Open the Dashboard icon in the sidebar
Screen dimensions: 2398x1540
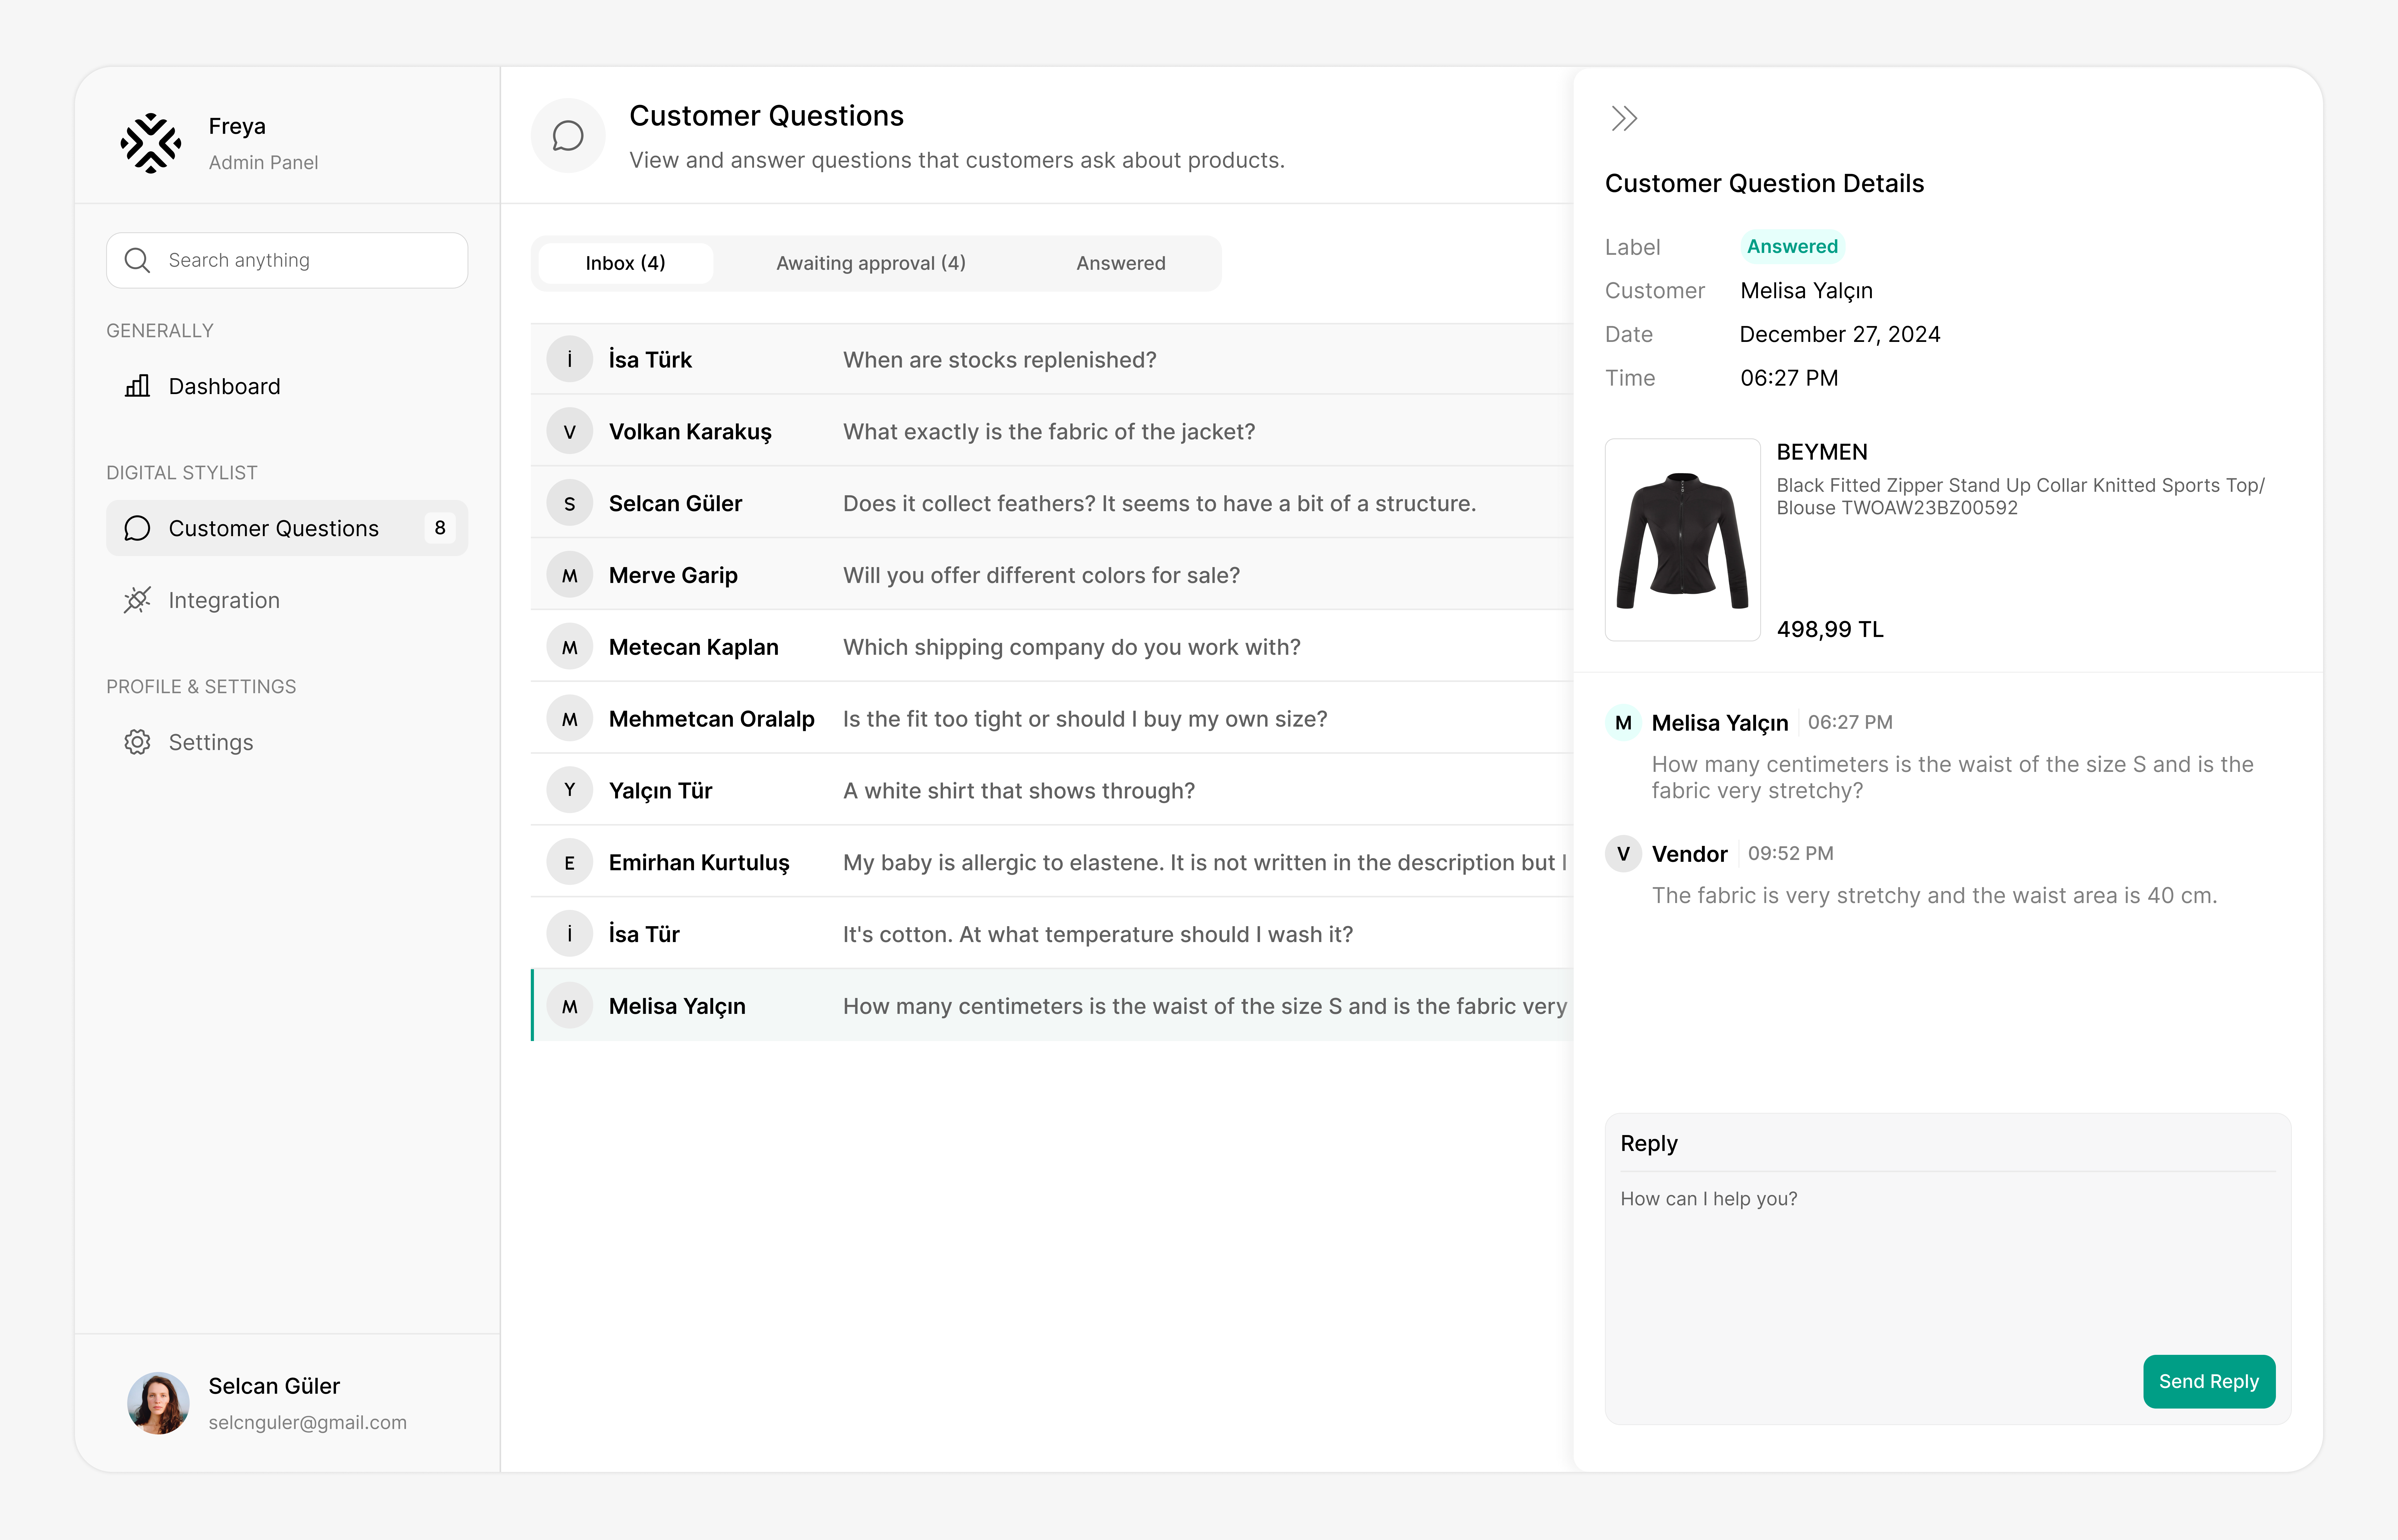pyautogui.click(x=137, y=386)
